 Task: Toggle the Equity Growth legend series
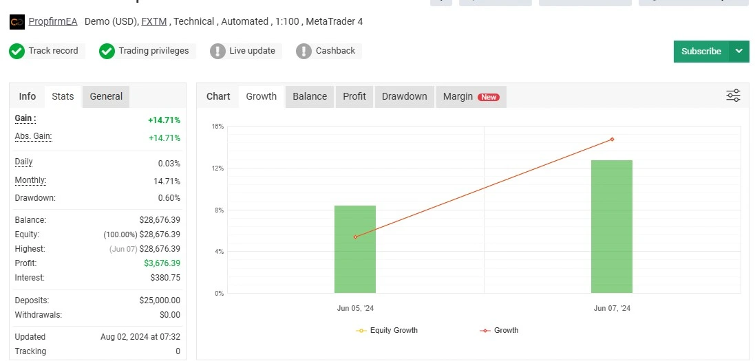[387, 331]
